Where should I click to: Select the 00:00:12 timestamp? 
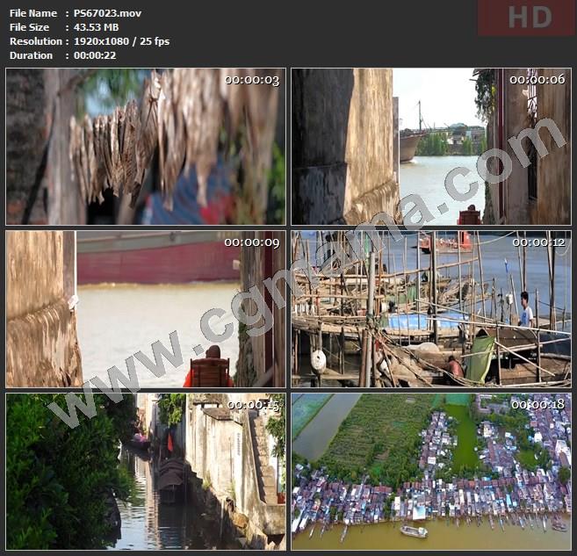coord(537,242)
